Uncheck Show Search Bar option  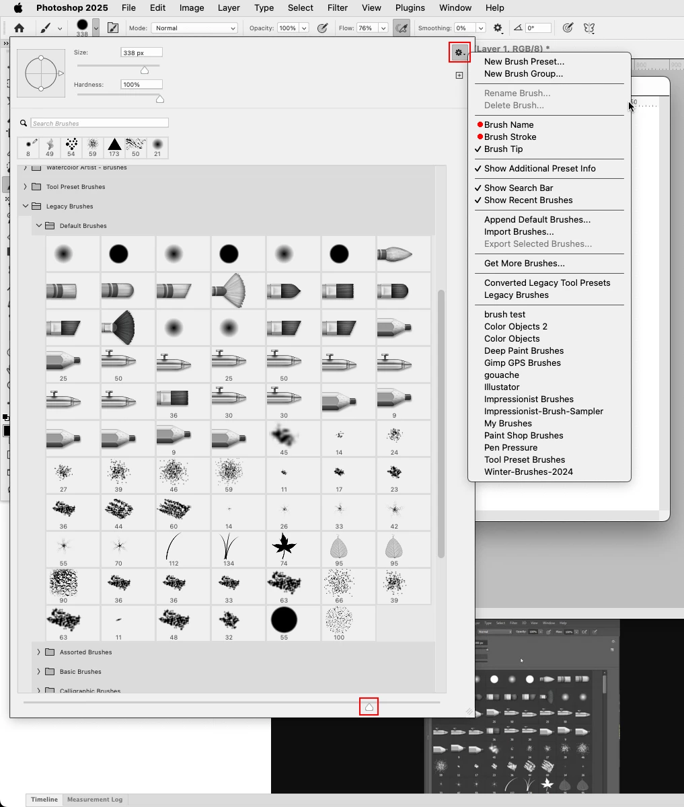click(x=519, y=188)
